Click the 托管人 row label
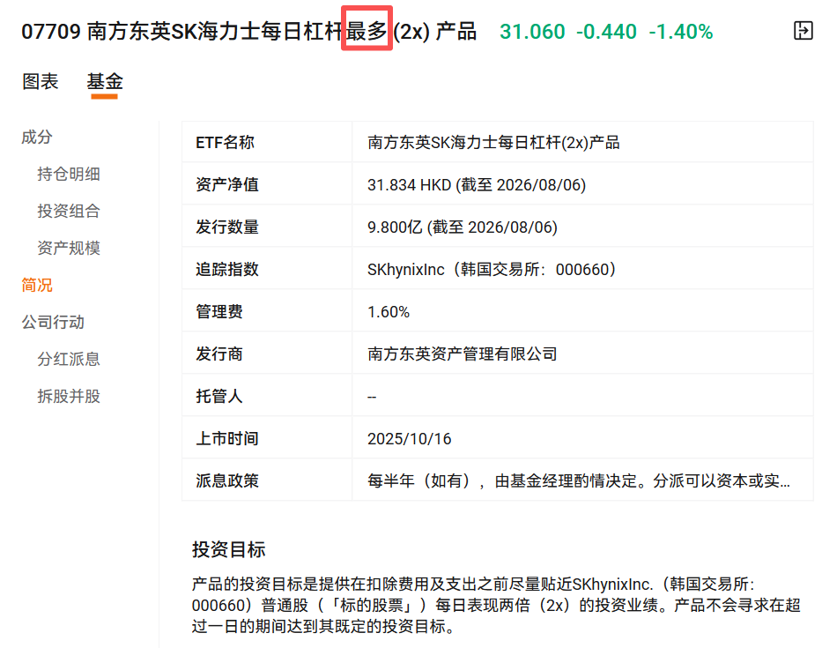The width and height of the screenshot is (822, 648). (x=219, y=396)
